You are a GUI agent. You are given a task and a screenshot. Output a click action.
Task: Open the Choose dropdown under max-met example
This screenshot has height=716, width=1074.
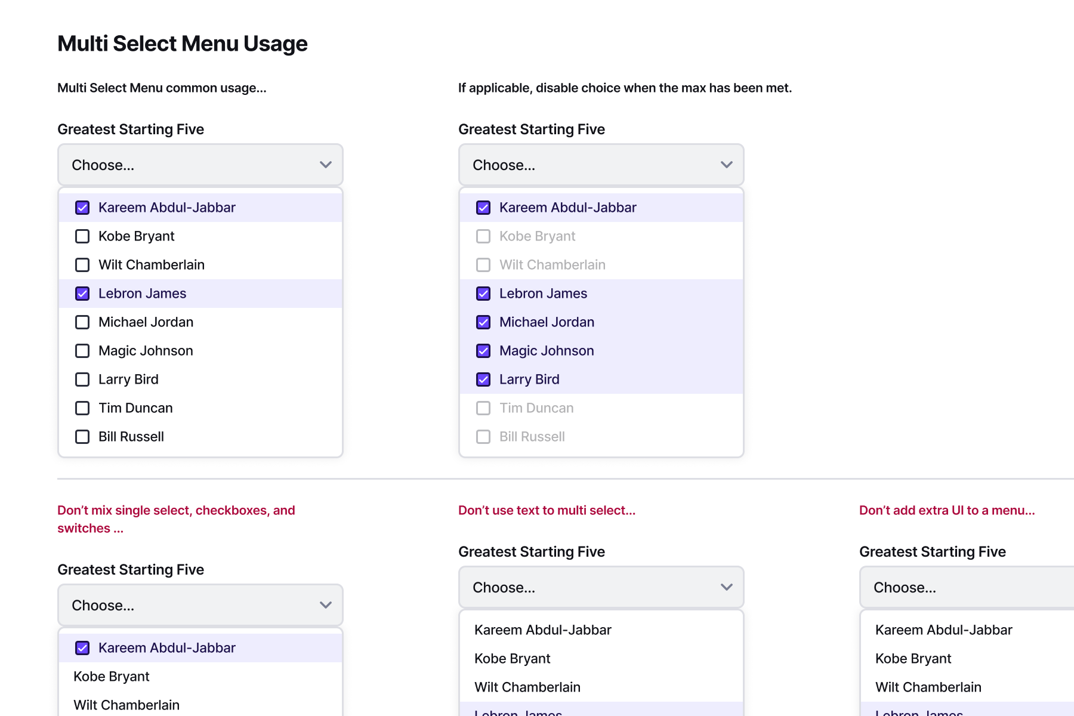tap(601, 165)
